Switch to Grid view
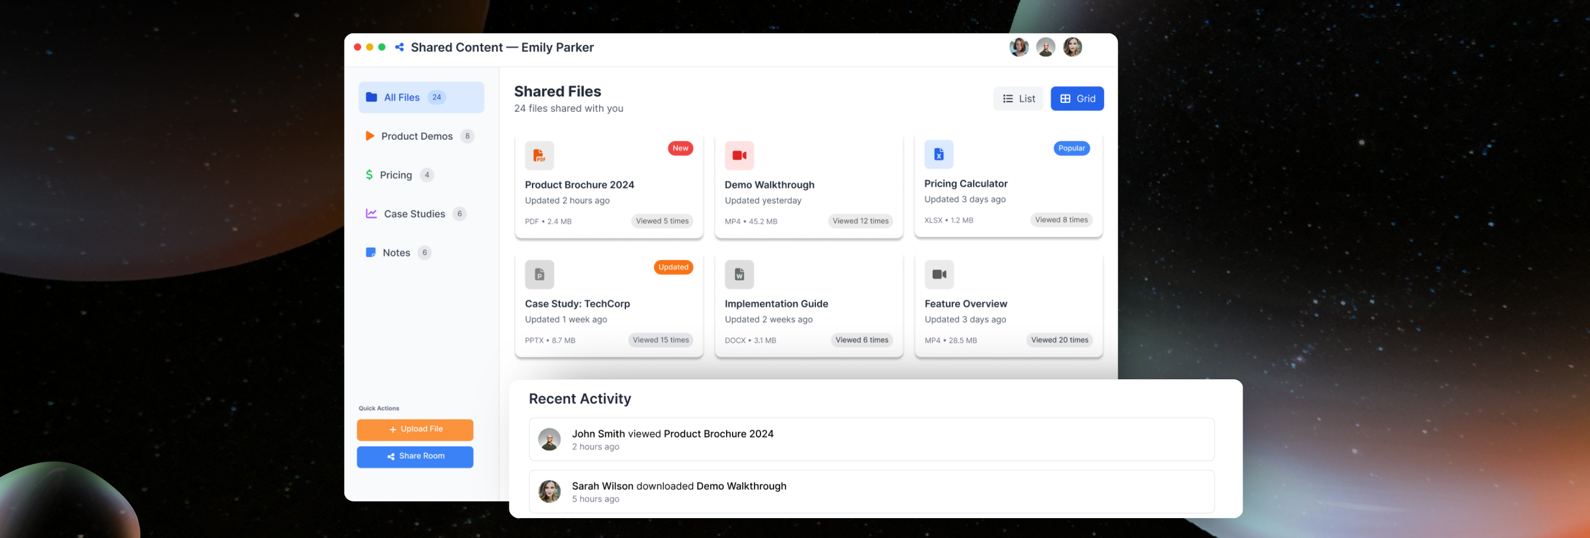This screenshot has width=1590, height=538. pos(1076,98)
